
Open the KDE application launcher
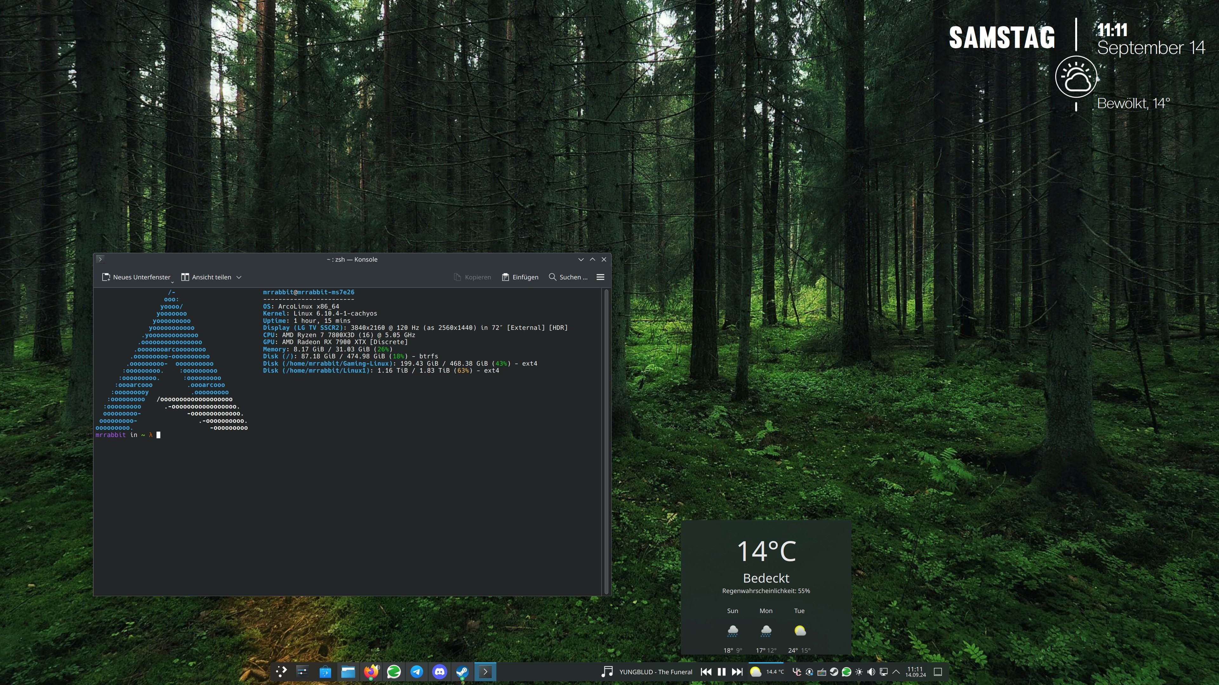click(281, 672)
